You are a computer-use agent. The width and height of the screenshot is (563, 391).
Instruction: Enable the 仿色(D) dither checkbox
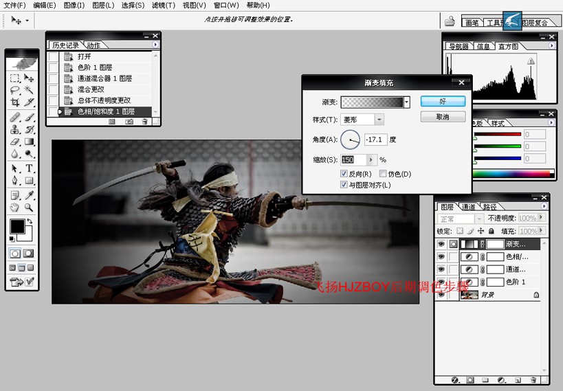383,174
